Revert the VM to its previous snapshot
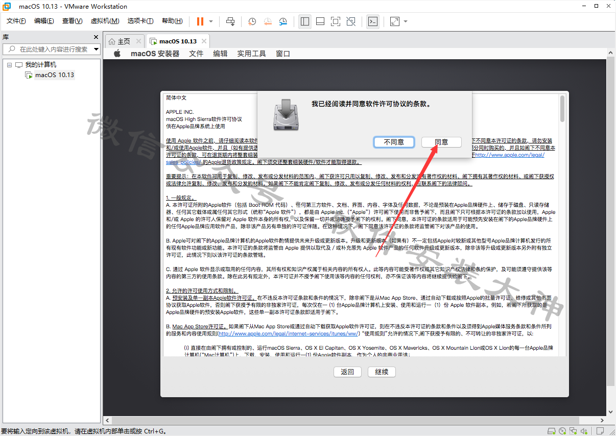 click(x=268, y=21)
